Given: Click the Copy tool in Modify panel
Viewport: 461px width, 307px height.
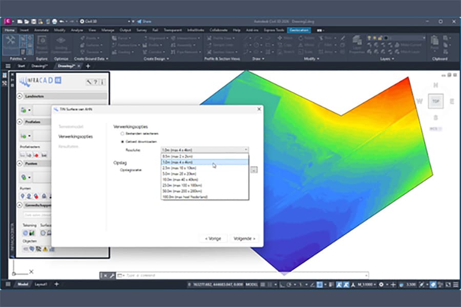Looking at the screenshot, I should pos(285,45).
